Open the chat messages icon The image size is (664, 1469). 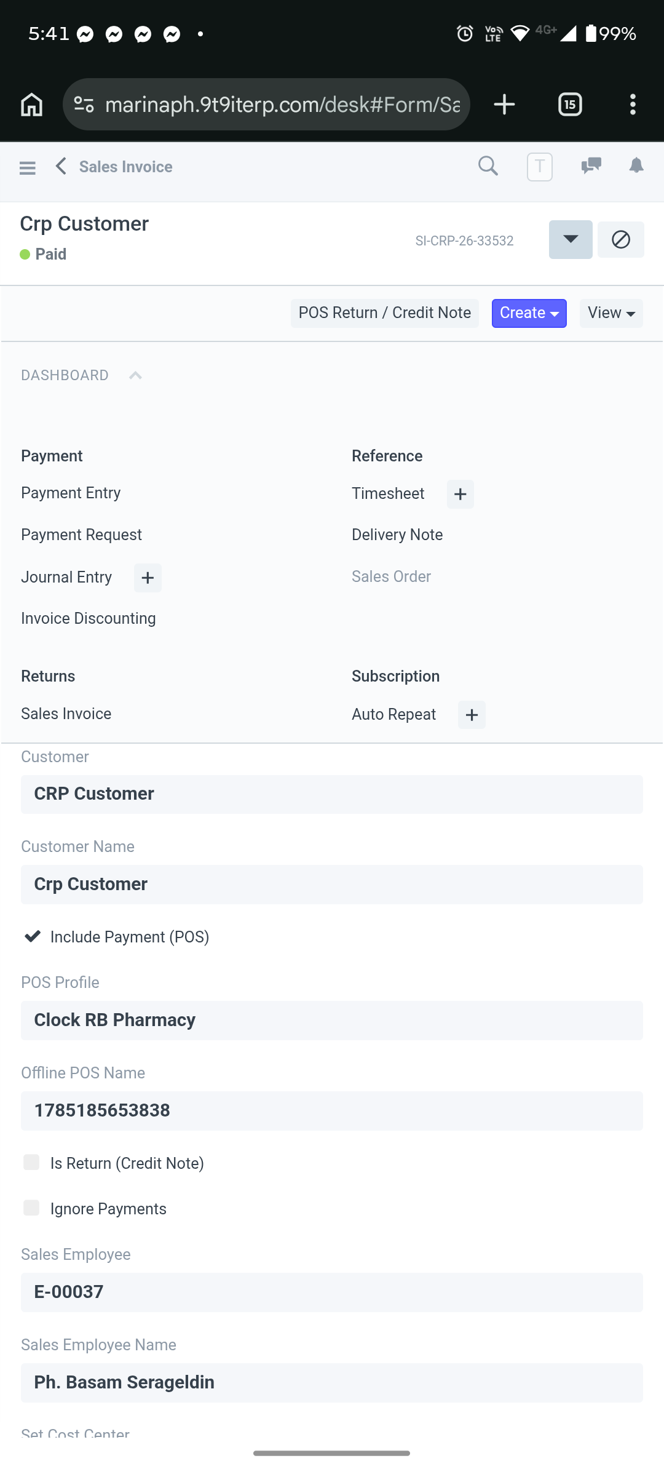[591, 165]
